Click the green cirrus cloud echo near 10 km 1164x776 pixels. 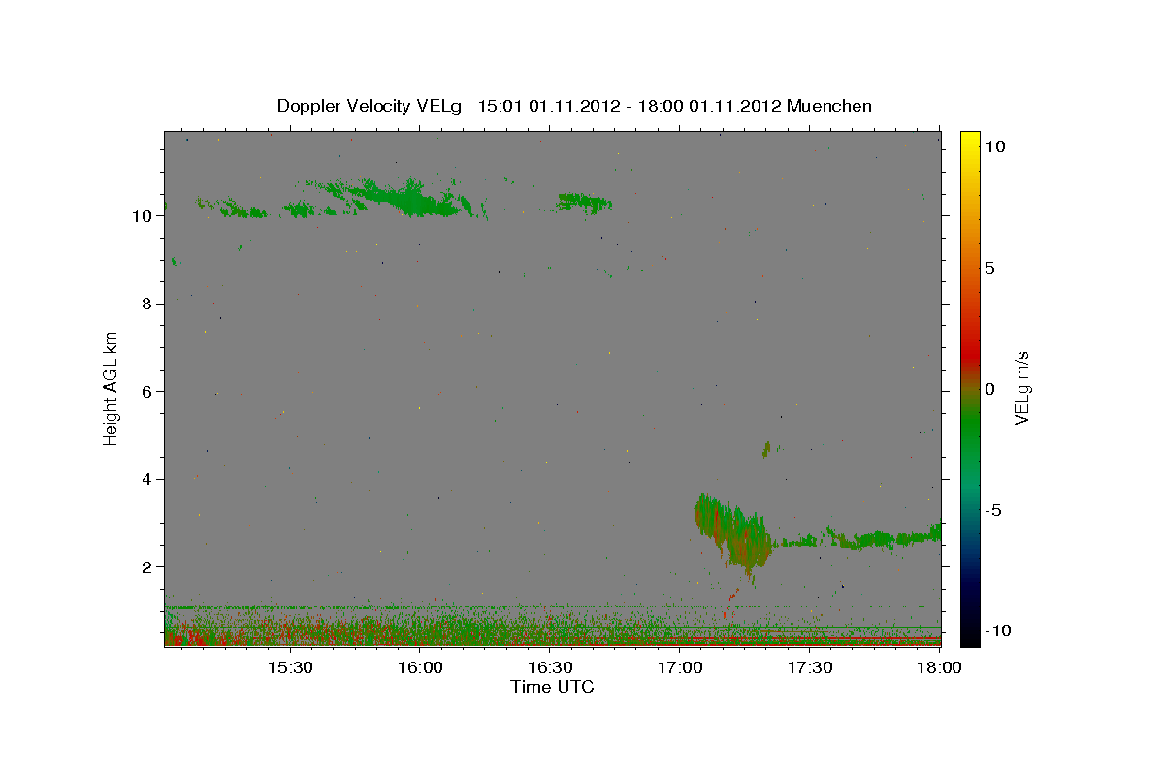coord(412,199)
